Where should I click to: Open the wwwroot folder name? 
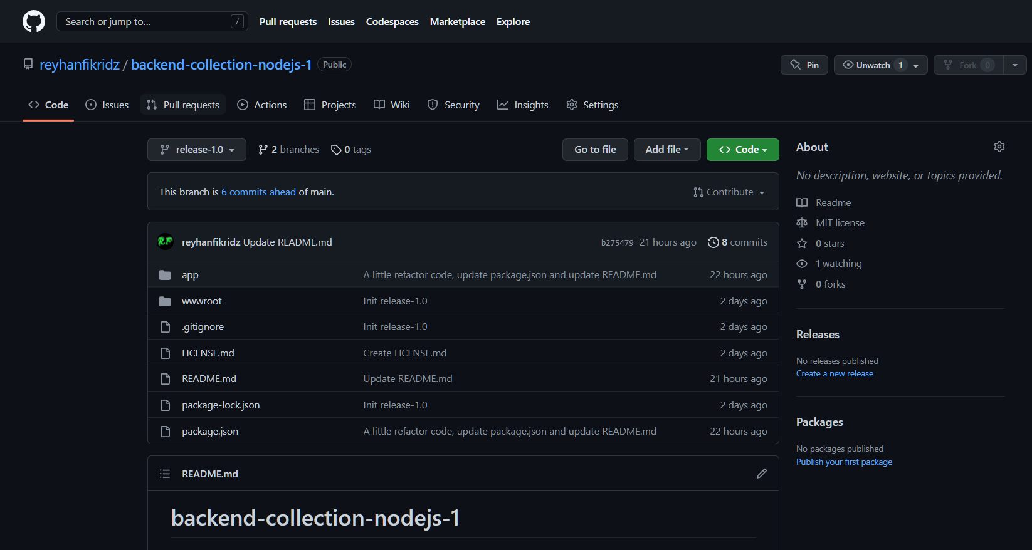[x=202, y=301]
